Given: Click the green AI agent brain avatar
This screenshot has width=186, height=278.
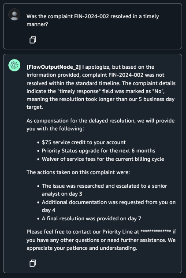Looking at the screenshot, I should pyautogui.click(x=15, y=65).
